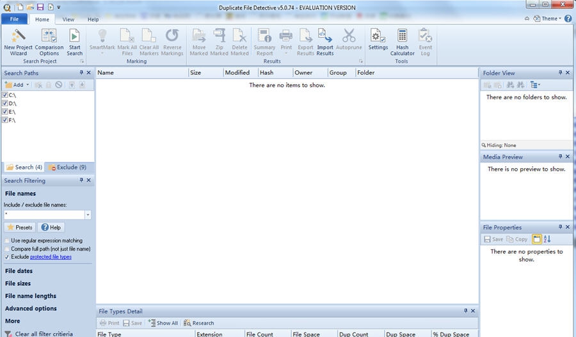Uncheck the C:\ search path
Image resolution: width=576 pixels, height=337 pixels.
(4, 95)
